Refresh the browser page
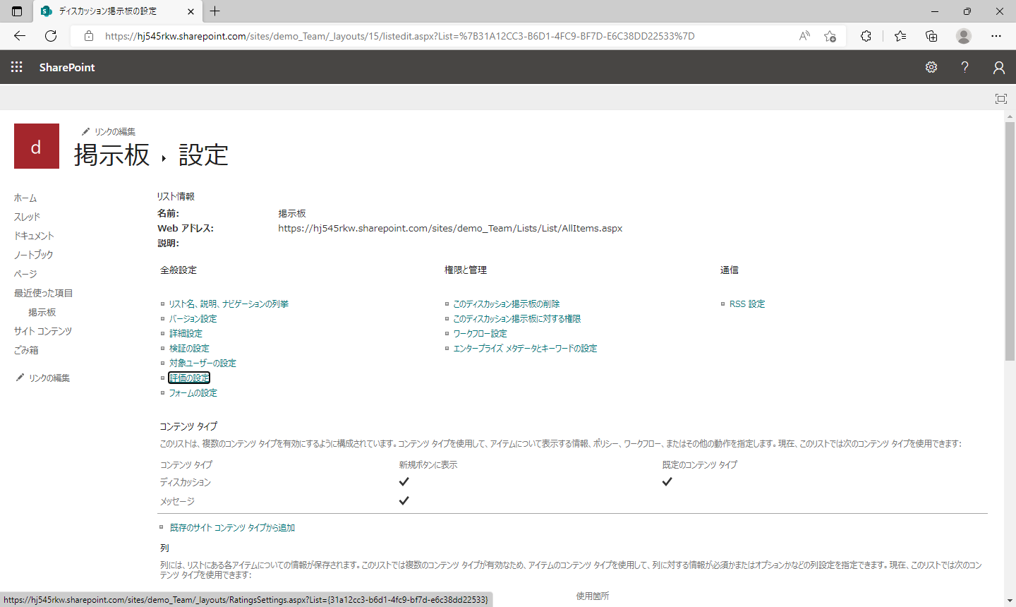This screenshot has height=607, width=1016. tap(51, 36)
